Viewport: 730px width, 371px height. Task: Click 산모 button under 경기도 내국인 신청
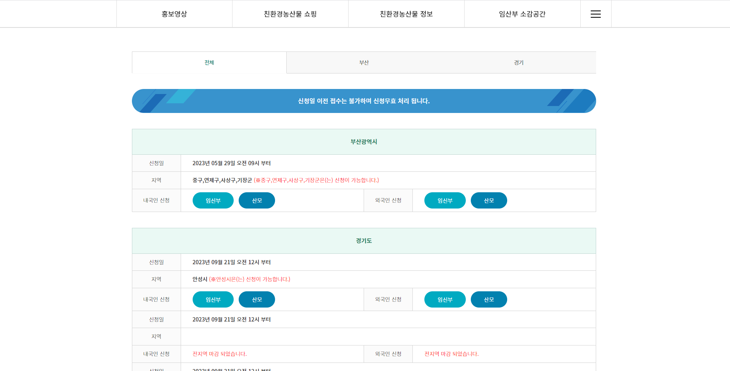[x=257, y=299]
